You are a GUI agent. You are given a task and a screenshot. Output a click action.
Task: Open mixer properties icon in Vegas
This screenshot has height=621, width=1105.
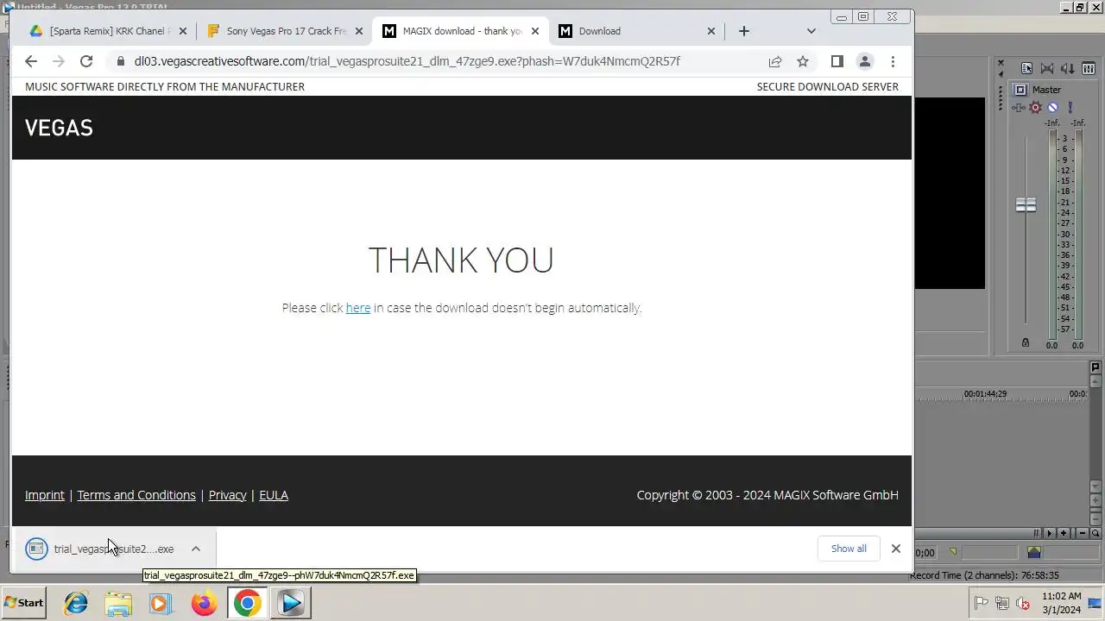tap(1027, 68)
